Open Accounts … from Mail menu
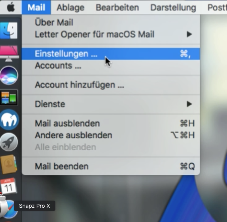The image size is (227, 222). (111, 65)
